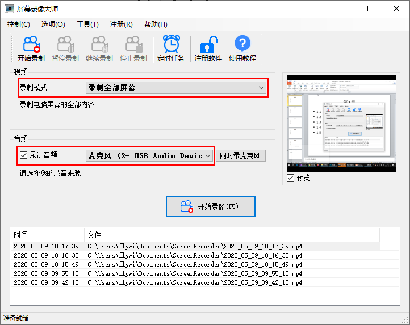Click file path 2020_05_09_10_16_38.mp4
The width and height of the screenshot is (410, 325).
click(195, 255)
